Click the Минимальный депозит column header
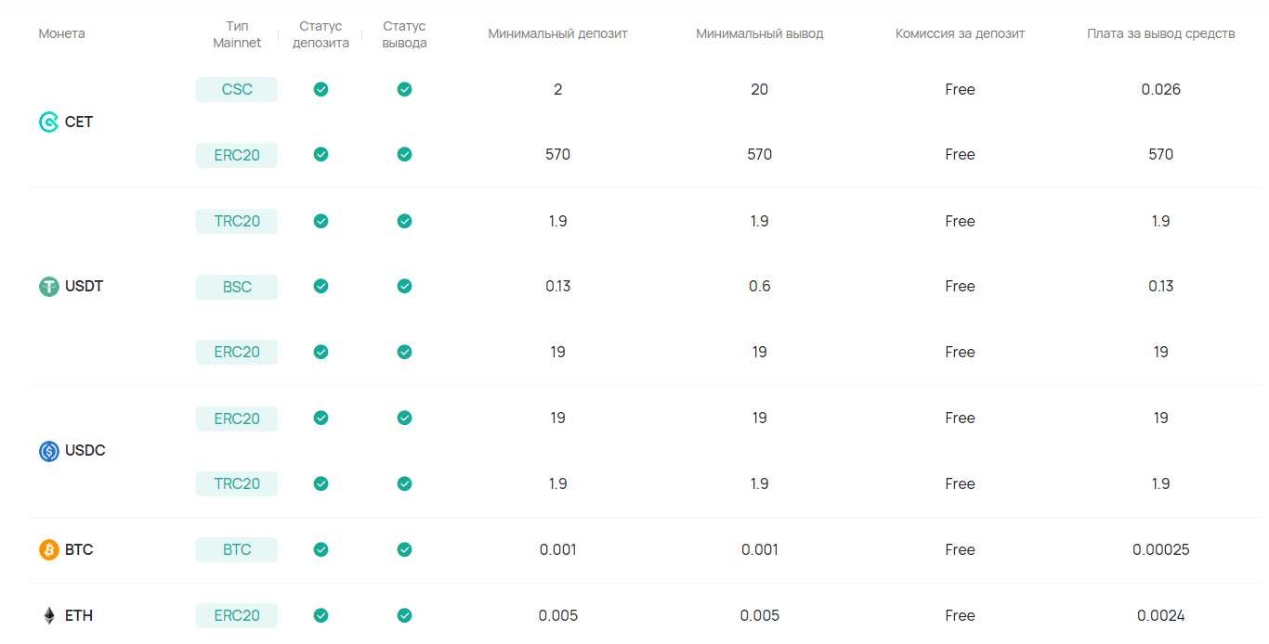Viewport: 1269px width, 644px height. click(557, 33)
